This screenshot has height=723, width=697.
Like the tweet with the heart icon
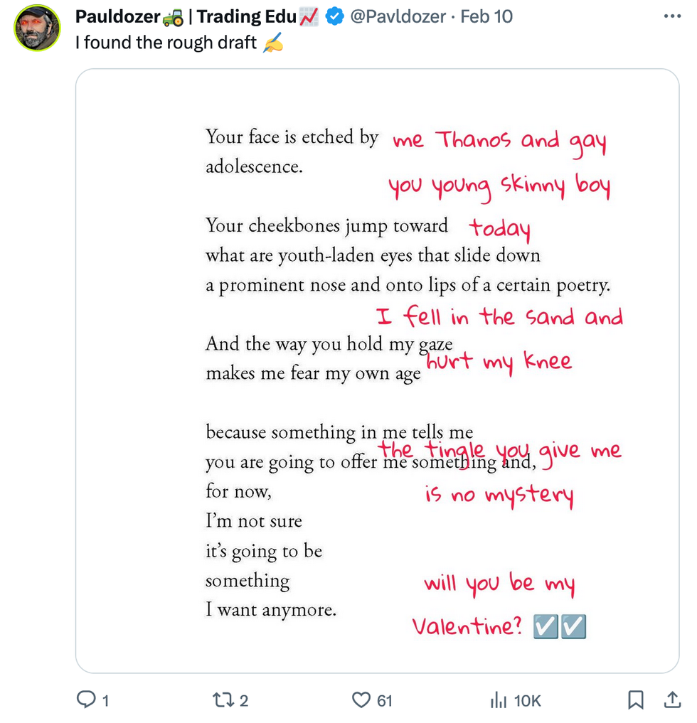tap(361, 700)
